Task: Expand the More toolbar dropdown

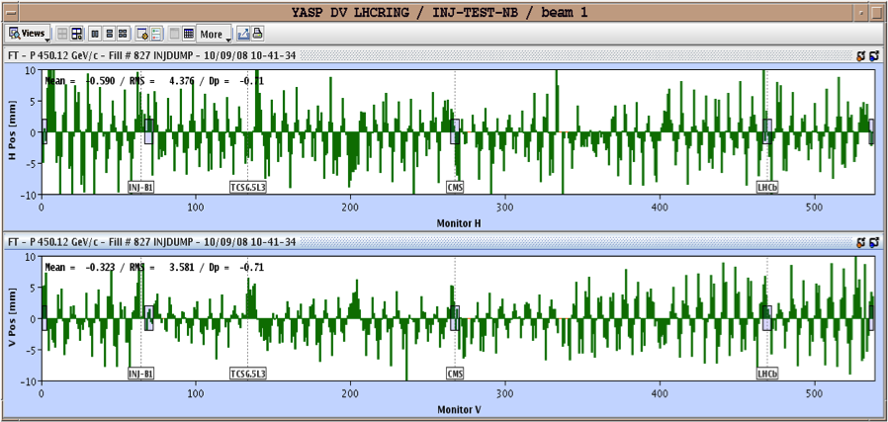Action: click(215, 34)
